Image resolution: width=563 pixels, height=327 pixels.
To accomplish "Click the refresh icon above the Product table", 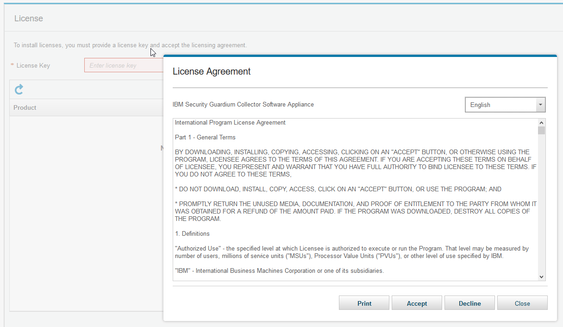I will click(x=19, y=89).
